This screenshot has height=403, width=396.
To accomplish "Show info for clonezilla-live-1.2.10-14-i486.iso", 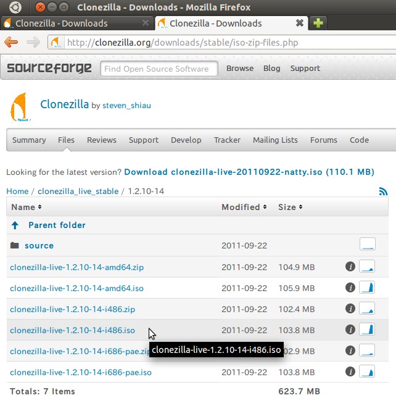I will pos(350,329).
